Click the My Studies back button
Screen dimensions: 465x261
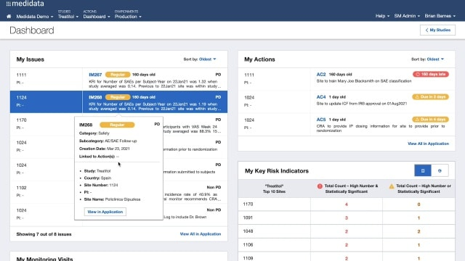[437, 30]
